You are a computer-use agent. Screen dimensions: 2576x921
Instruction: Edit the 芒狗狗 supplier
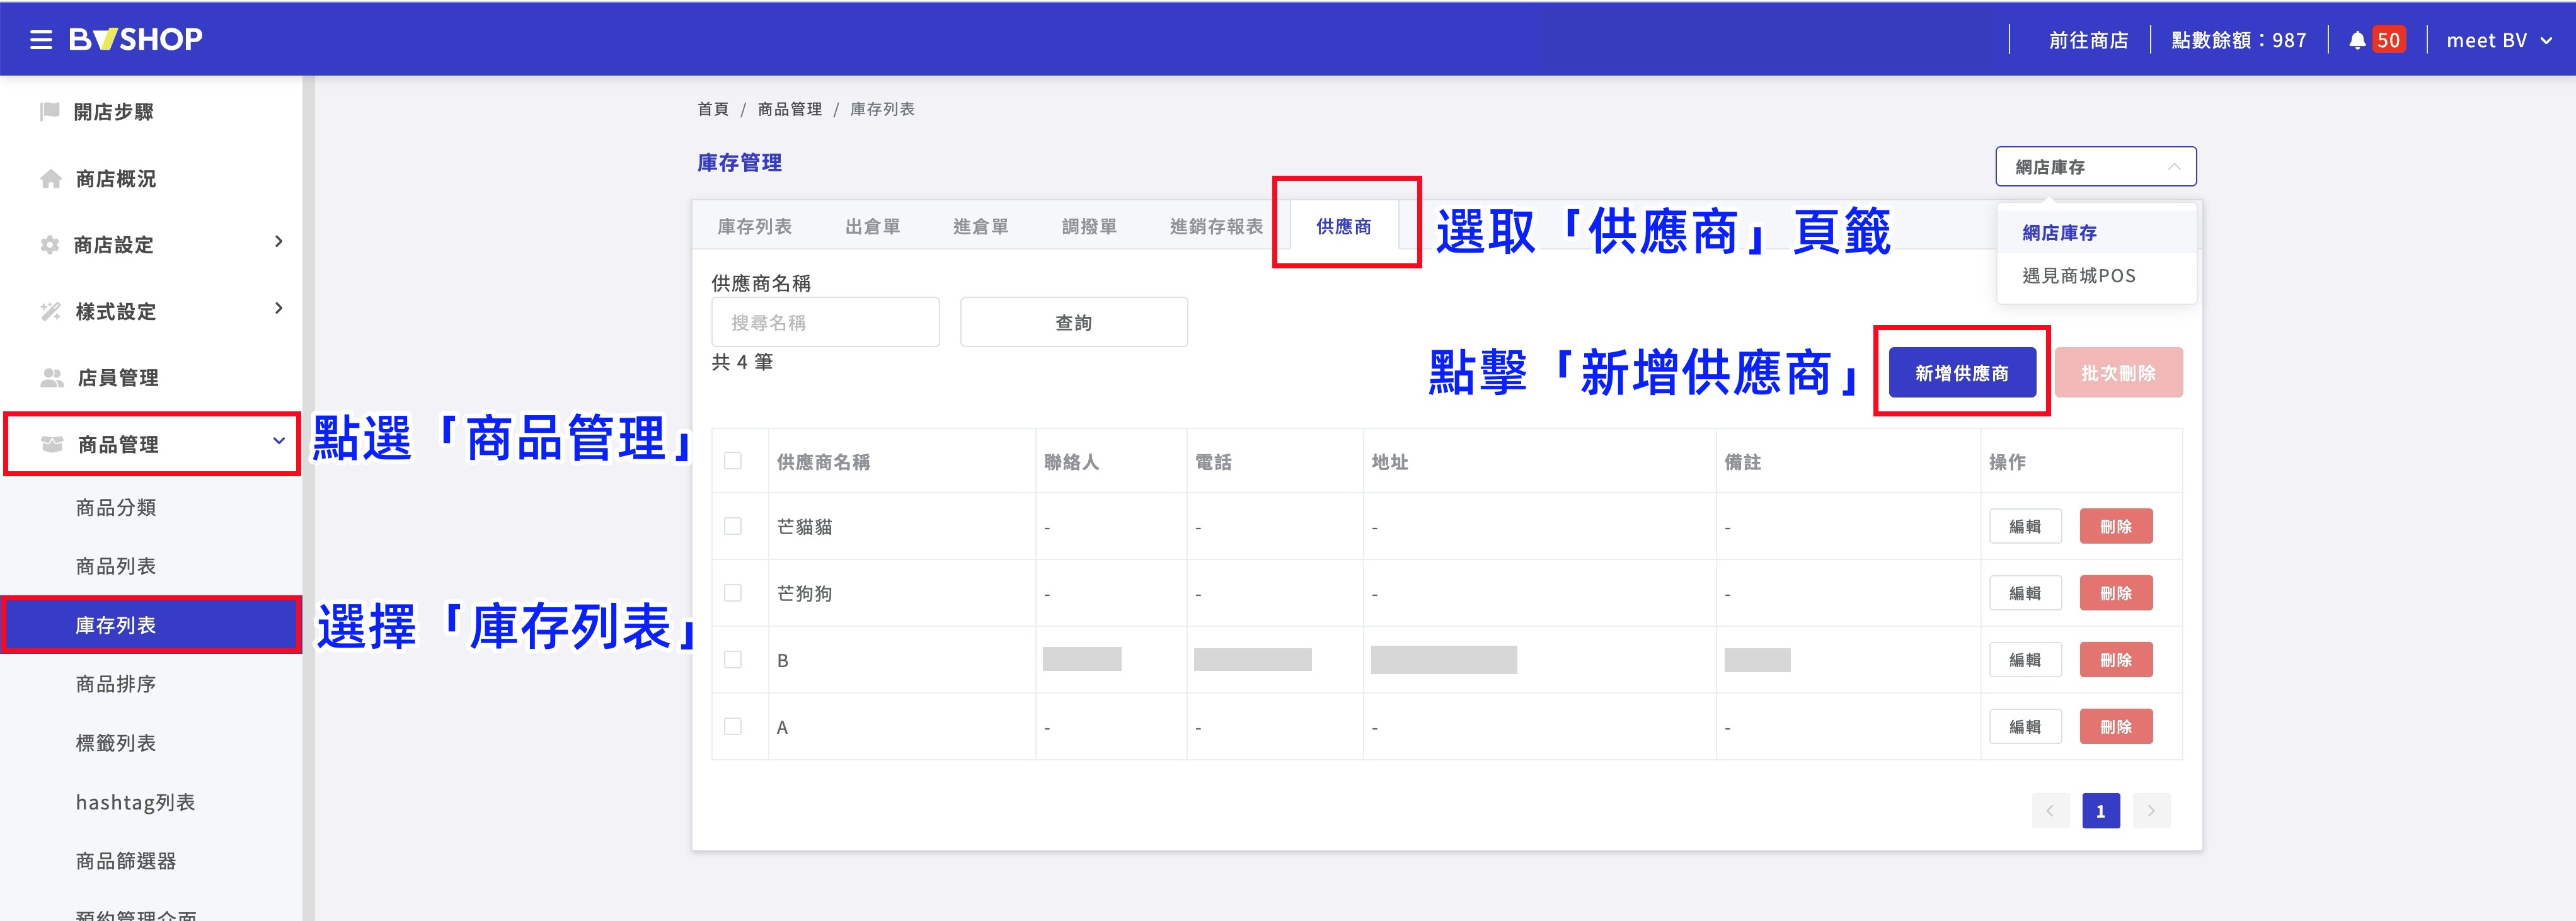click(x=2025, y=593)
